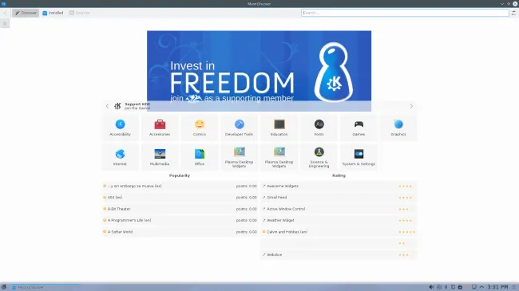519x291 pixels.
Task: Click the Rating column heading
Action: point(339,175)
